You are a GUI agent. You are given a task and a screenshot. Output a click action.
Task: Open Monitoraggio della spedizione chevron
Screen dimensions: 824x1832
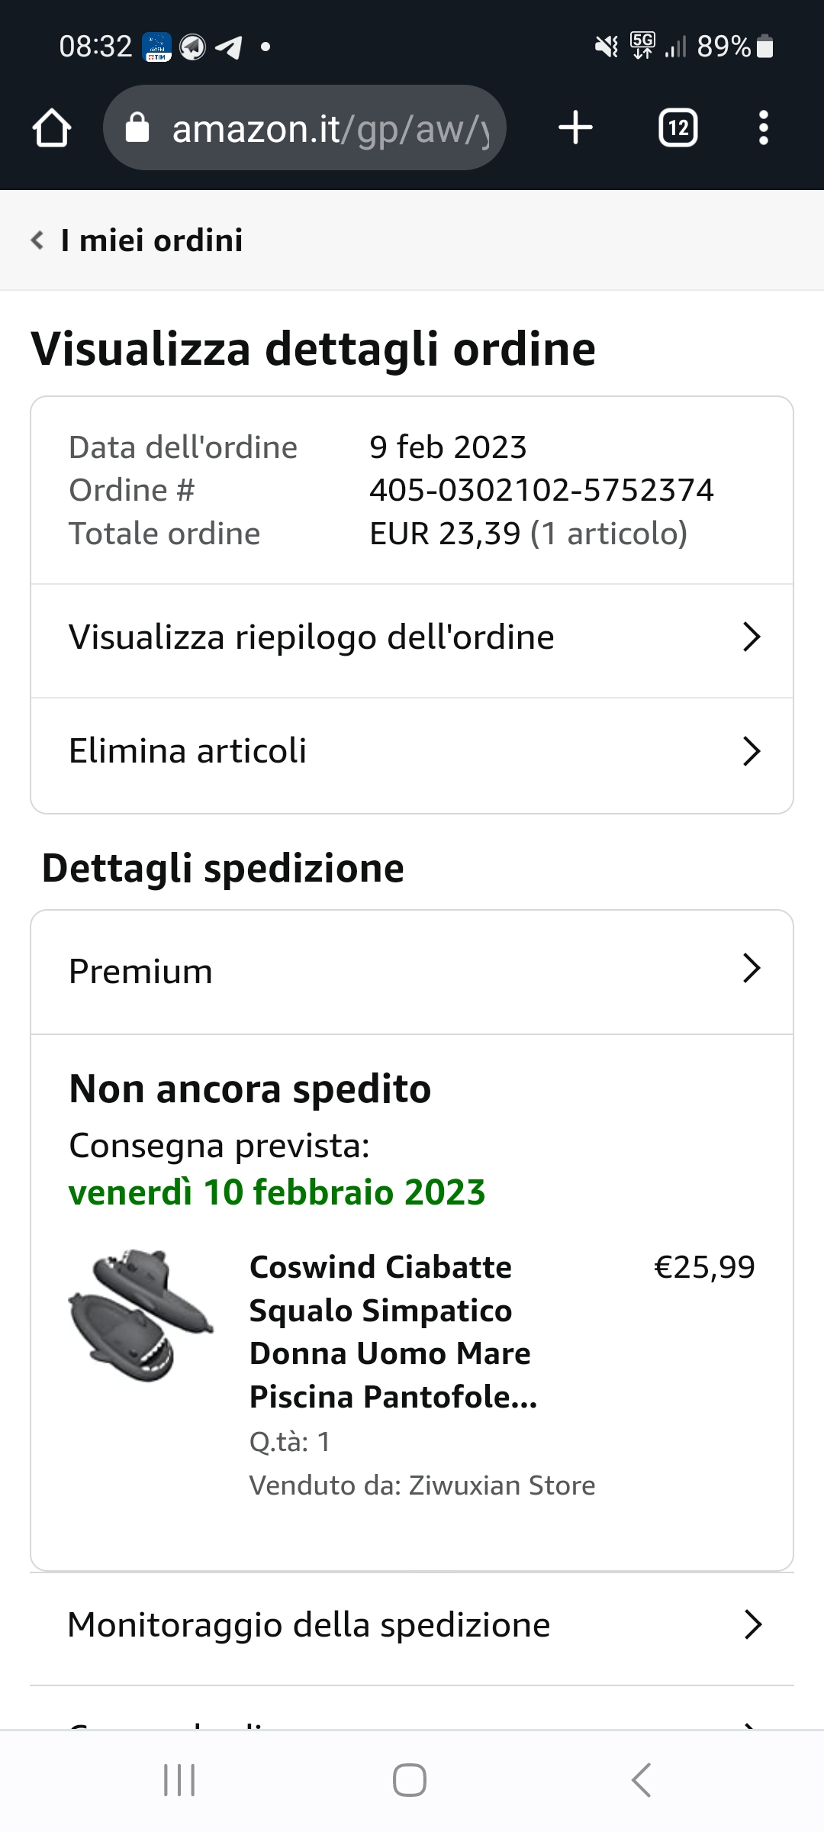752,1625
